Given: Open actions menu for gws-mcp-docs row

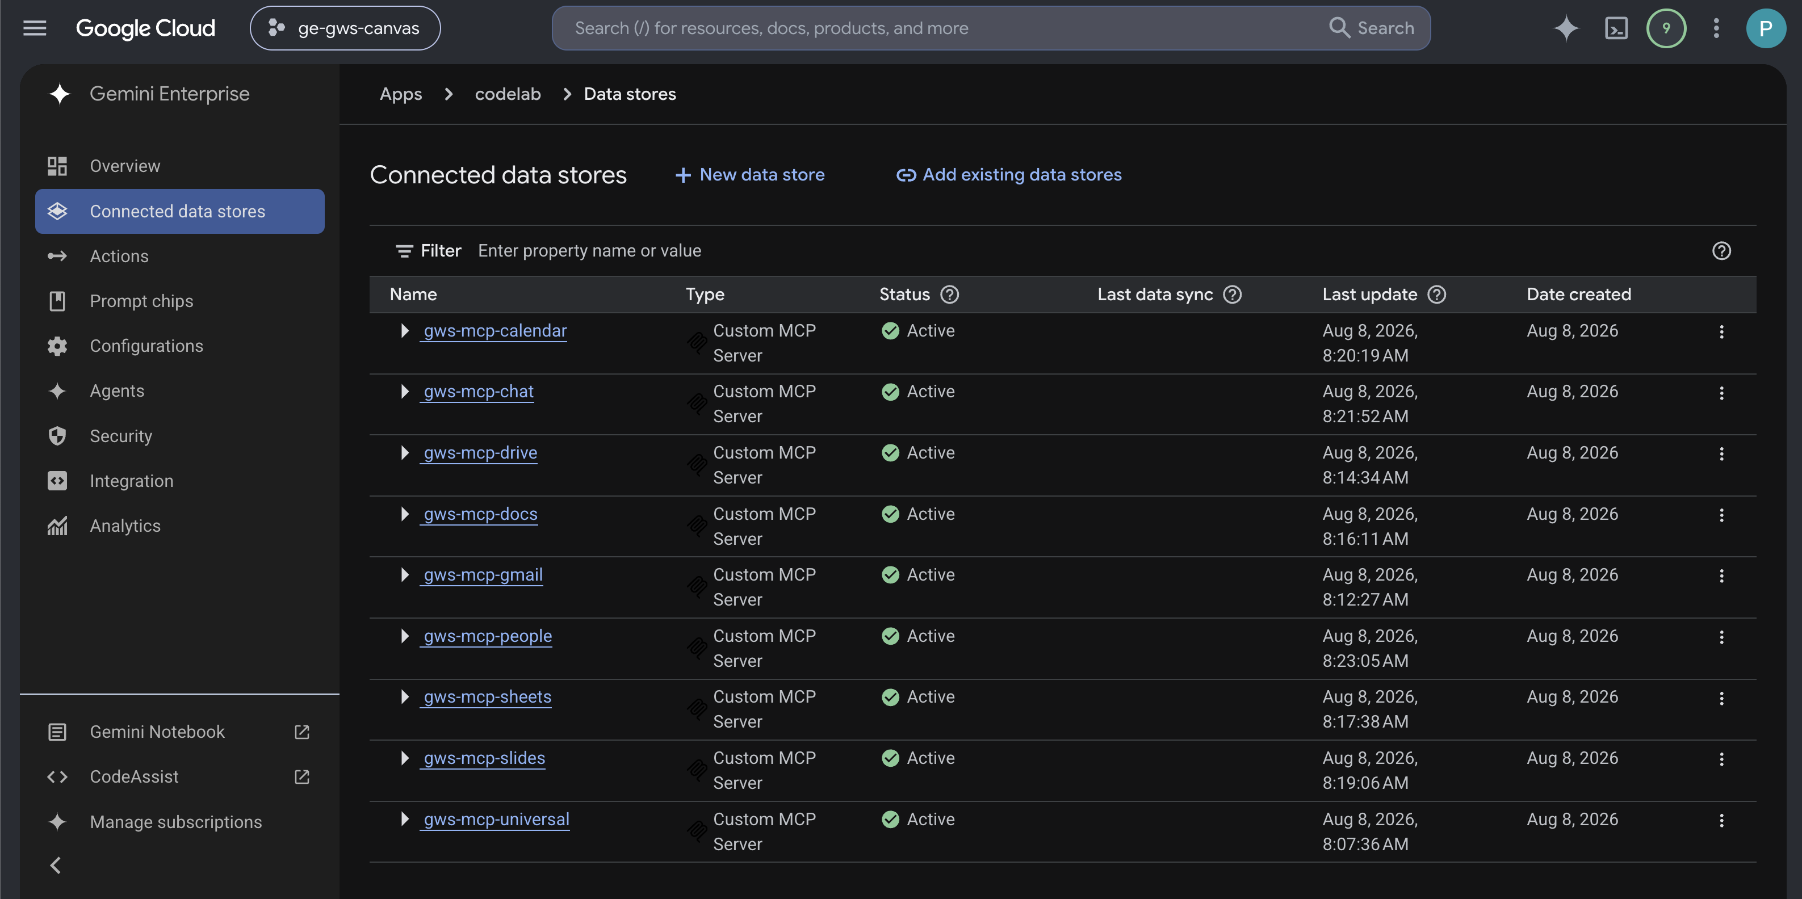Looking at the screenshot, I should click(x=1721, y=515).
